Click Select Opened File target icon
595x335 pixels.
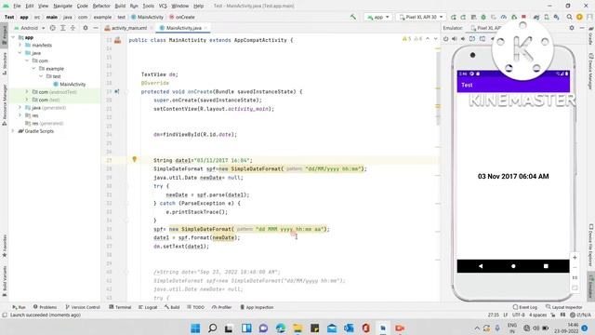(52, 28)
